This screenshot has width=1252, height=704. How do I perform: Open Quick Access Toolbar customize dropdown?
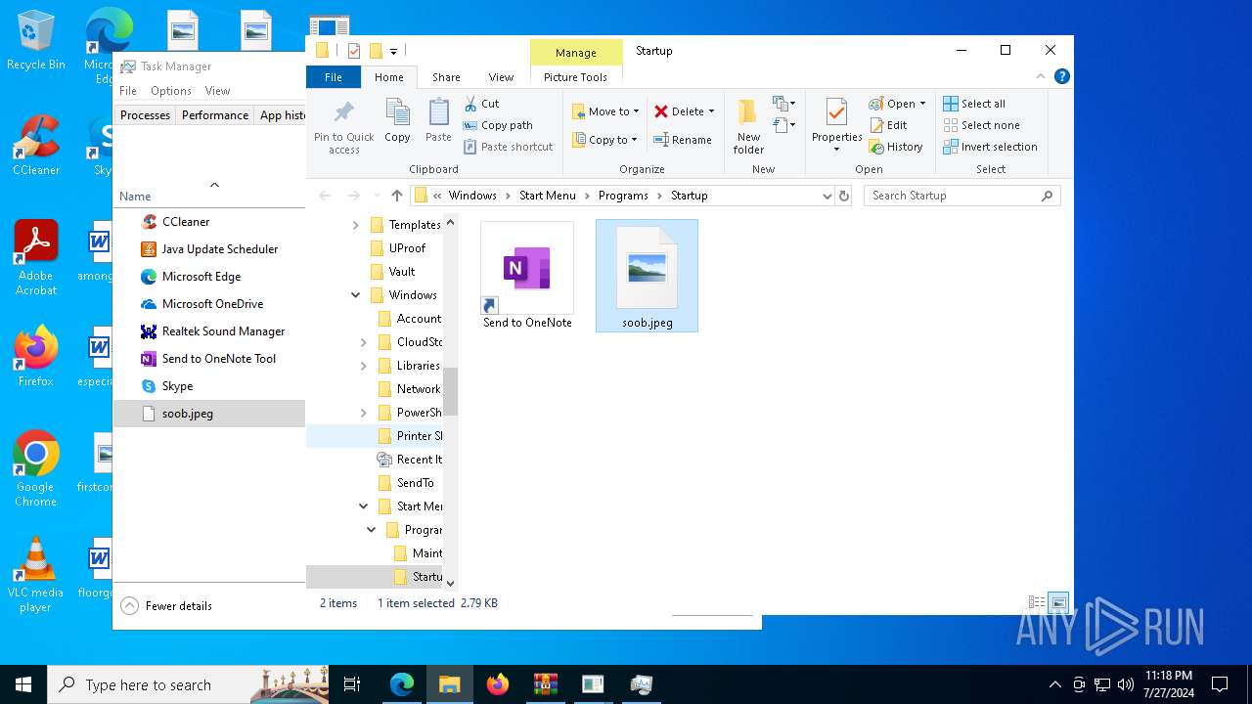[393, 51]
